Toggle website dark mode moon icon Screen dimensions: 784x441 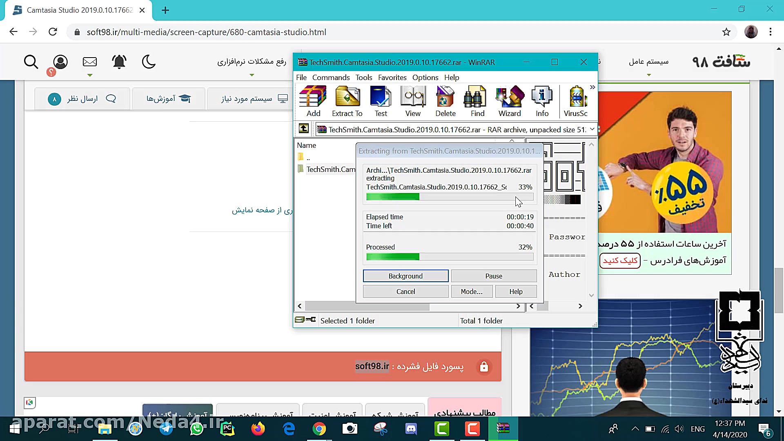point(148,62)
